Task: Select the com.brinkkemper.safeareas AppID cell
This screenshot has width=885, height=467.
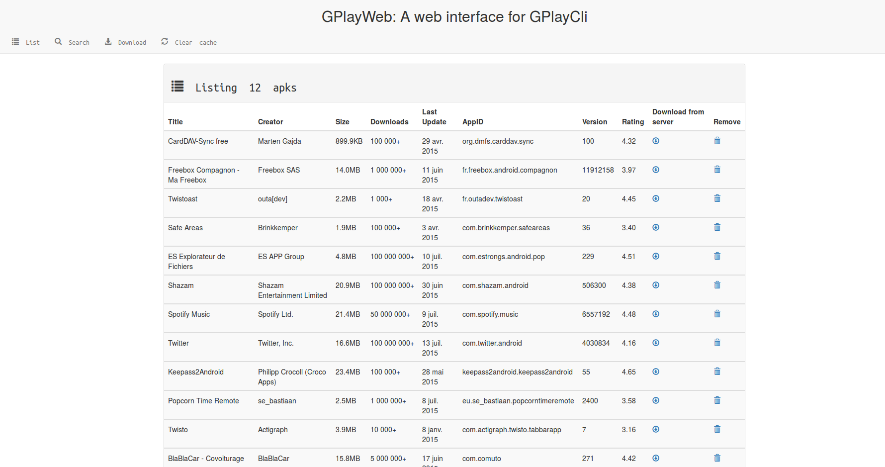Action: click(x=506, y=228)
